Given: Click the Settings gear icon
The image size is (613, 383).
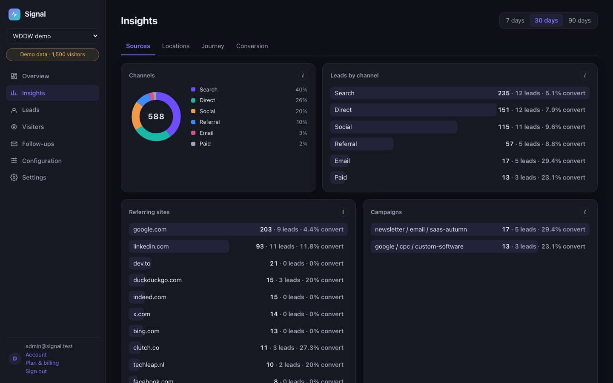Looking at the screenshot, I should tap(14, 177).
